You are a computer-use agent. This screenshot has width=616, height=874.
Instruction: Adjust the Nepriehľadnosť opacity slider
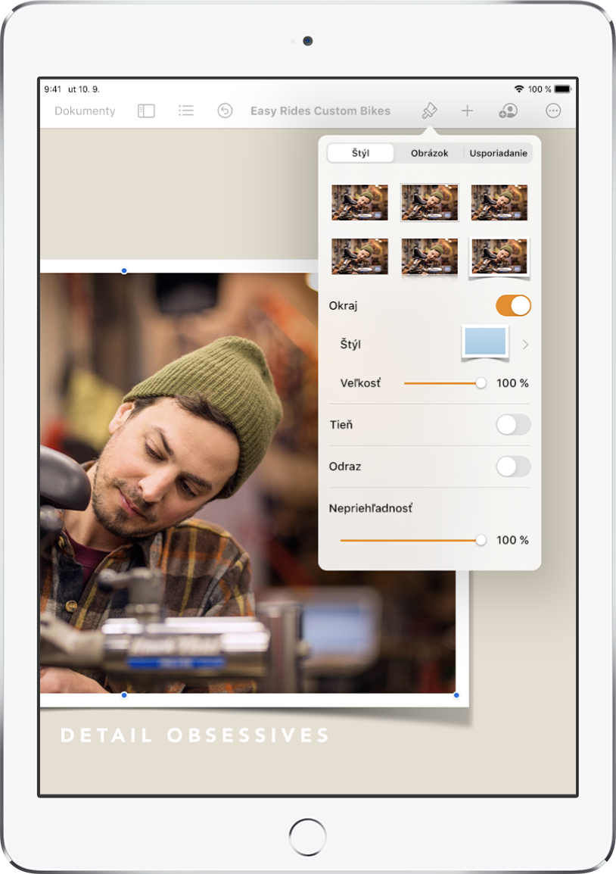click(x=413, y=540)
